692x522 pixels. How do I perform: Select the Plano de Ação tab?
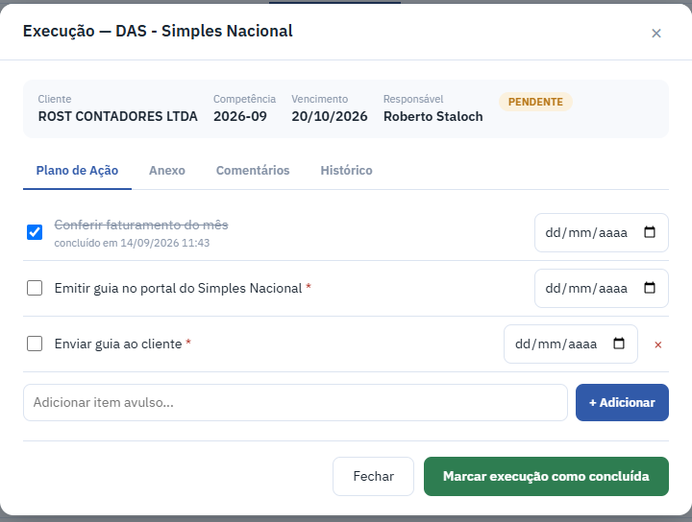click(77, 171)
